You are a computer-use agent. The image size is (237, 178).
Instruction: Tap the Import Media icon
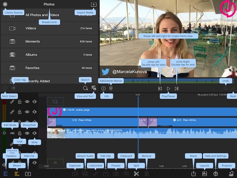point(94,4)
